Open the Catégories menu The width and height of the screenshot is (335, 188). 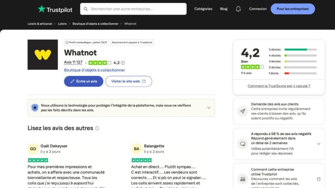point(203,9)
